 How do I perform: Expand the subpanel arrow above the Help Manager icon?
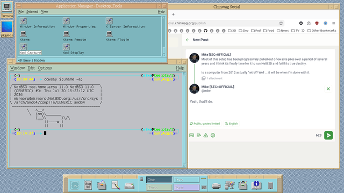(256, 177)
